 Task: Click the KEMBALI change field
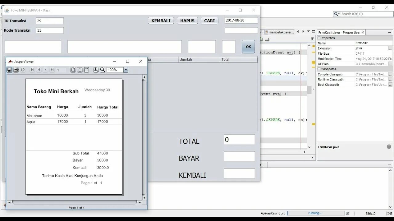click(x=239, y=173)
